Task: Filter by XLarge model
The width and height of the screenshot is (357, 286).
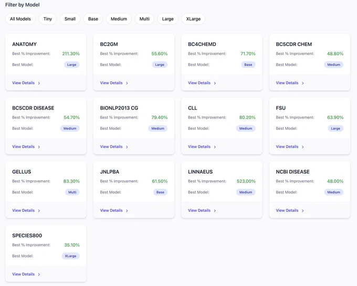Action: [x=193, y=19]
